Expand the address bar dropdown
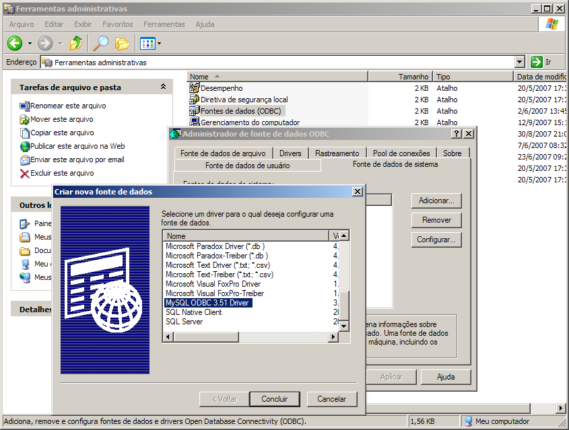 pos(520,62)
